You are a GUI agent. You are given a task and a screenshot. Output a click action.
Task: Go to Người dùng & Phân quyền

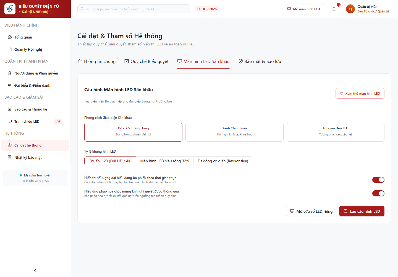pyautogui.click(x=35, y=73)
